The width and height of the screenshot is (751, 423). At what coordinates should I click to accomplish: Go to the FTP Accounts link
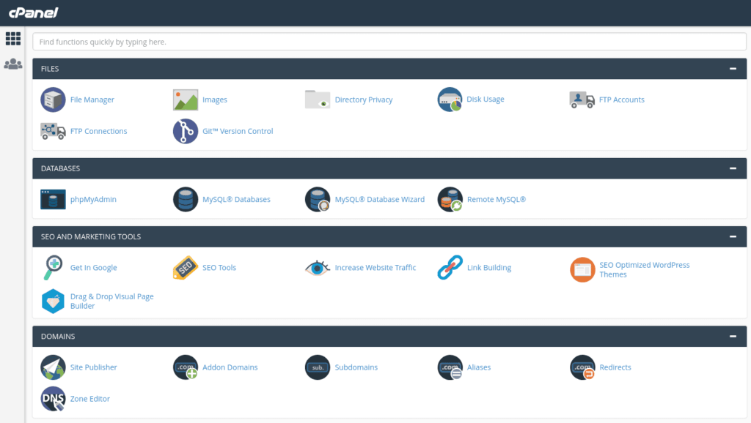(x=621, y=100)
